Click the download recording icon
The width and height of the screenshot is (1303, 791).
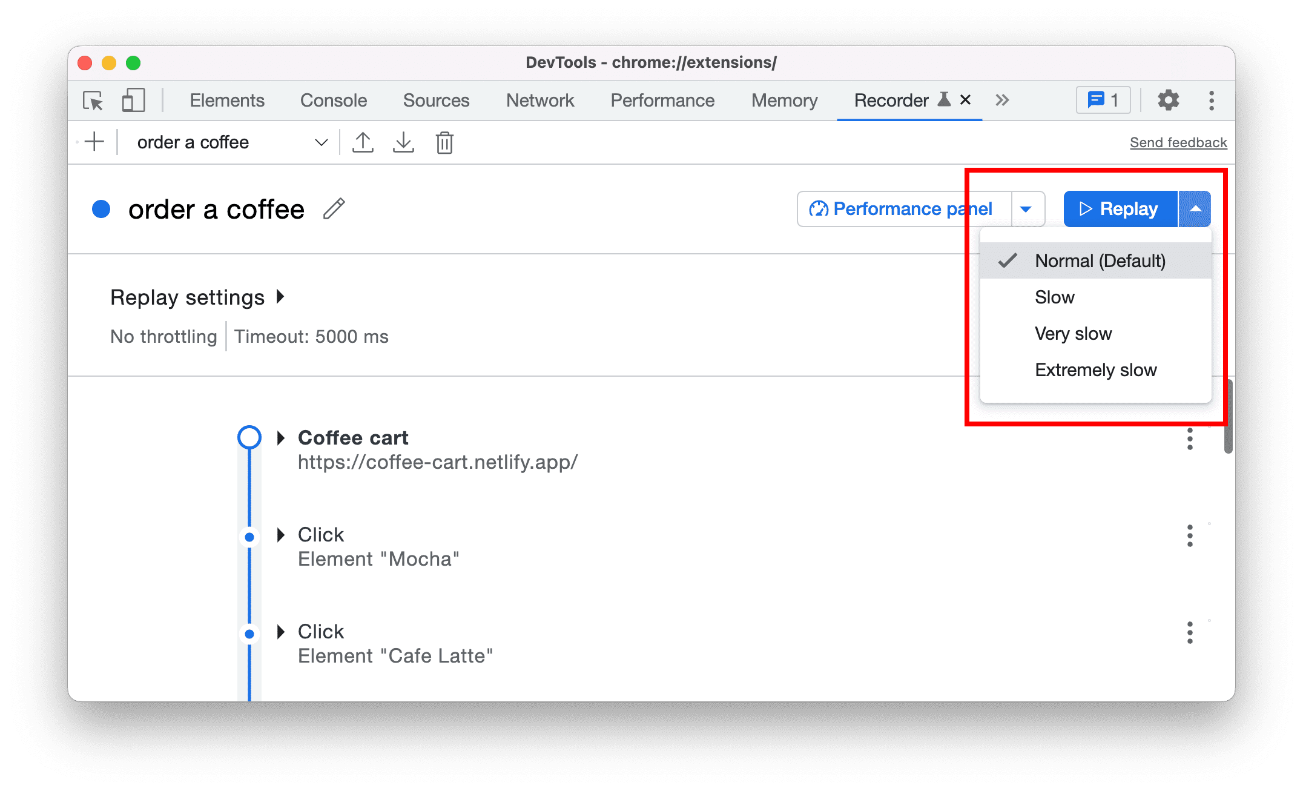click(404, 142)
